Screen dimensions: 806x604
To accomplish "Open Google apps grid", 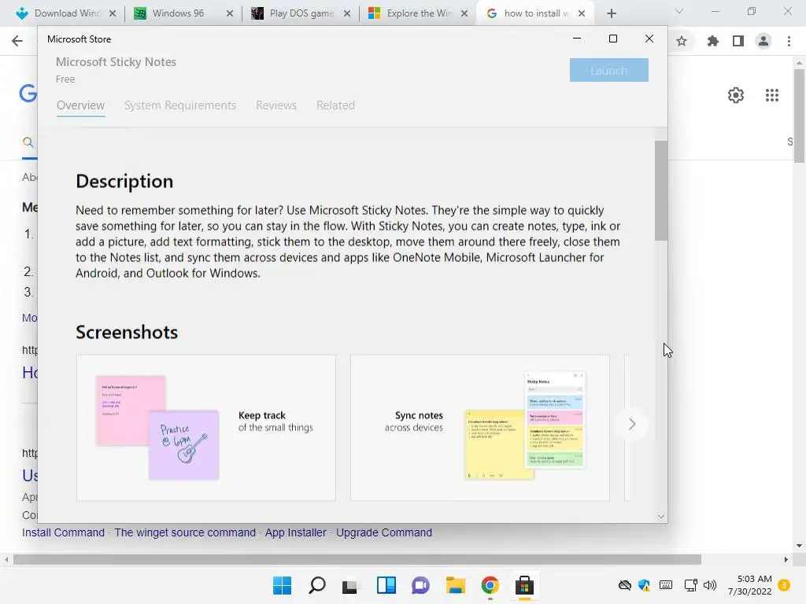I will pos(771,95).
